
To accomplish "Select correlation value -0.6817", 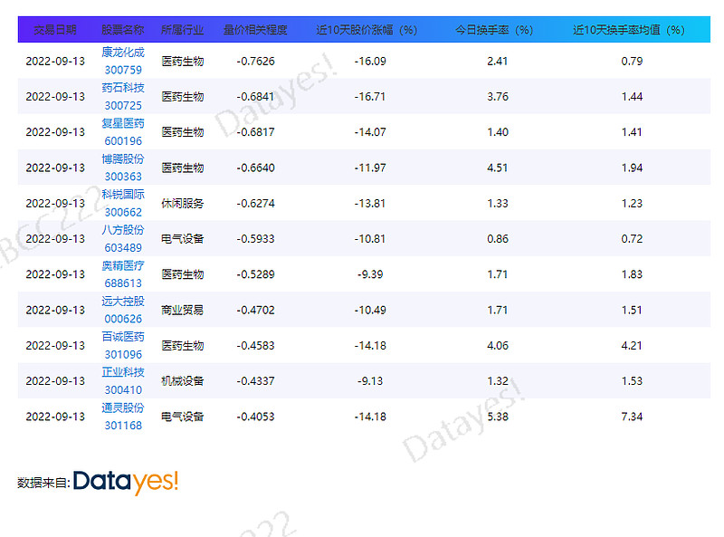I will pos(255,132).
